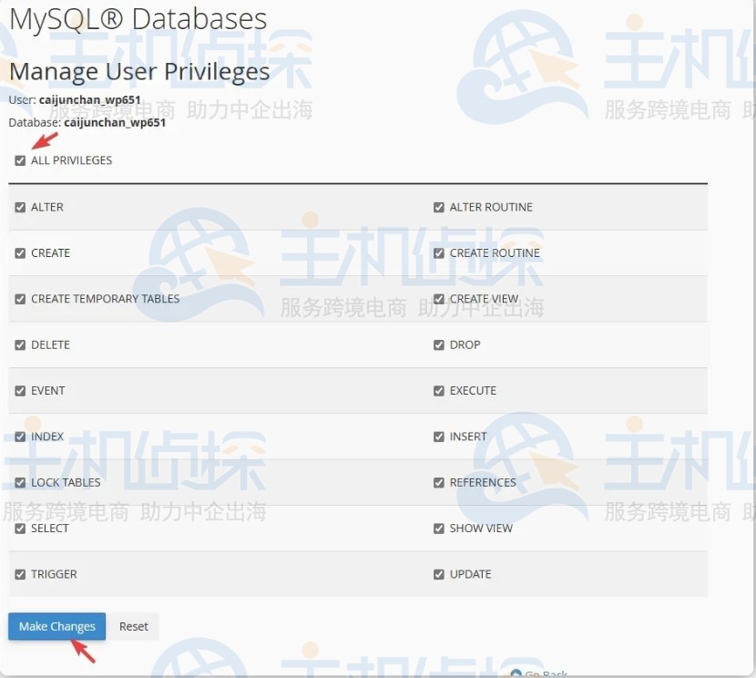Image resolution: width=756 pixels, height=678 pixels.
Task: Uncheck the ALL PRIVILEGES checkbox
Action: click(20, 160)
